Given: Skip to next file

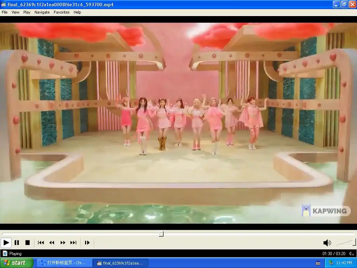Looking at the screenshot, I should [x=73, y=243].
